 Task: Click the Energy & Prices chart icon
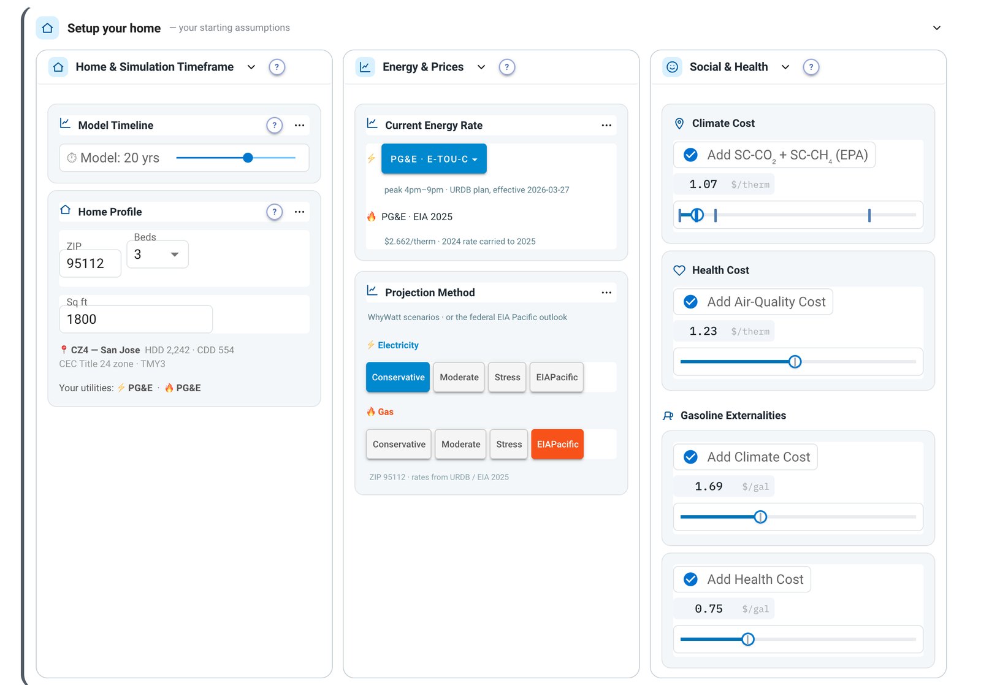[x=365, y=67]
